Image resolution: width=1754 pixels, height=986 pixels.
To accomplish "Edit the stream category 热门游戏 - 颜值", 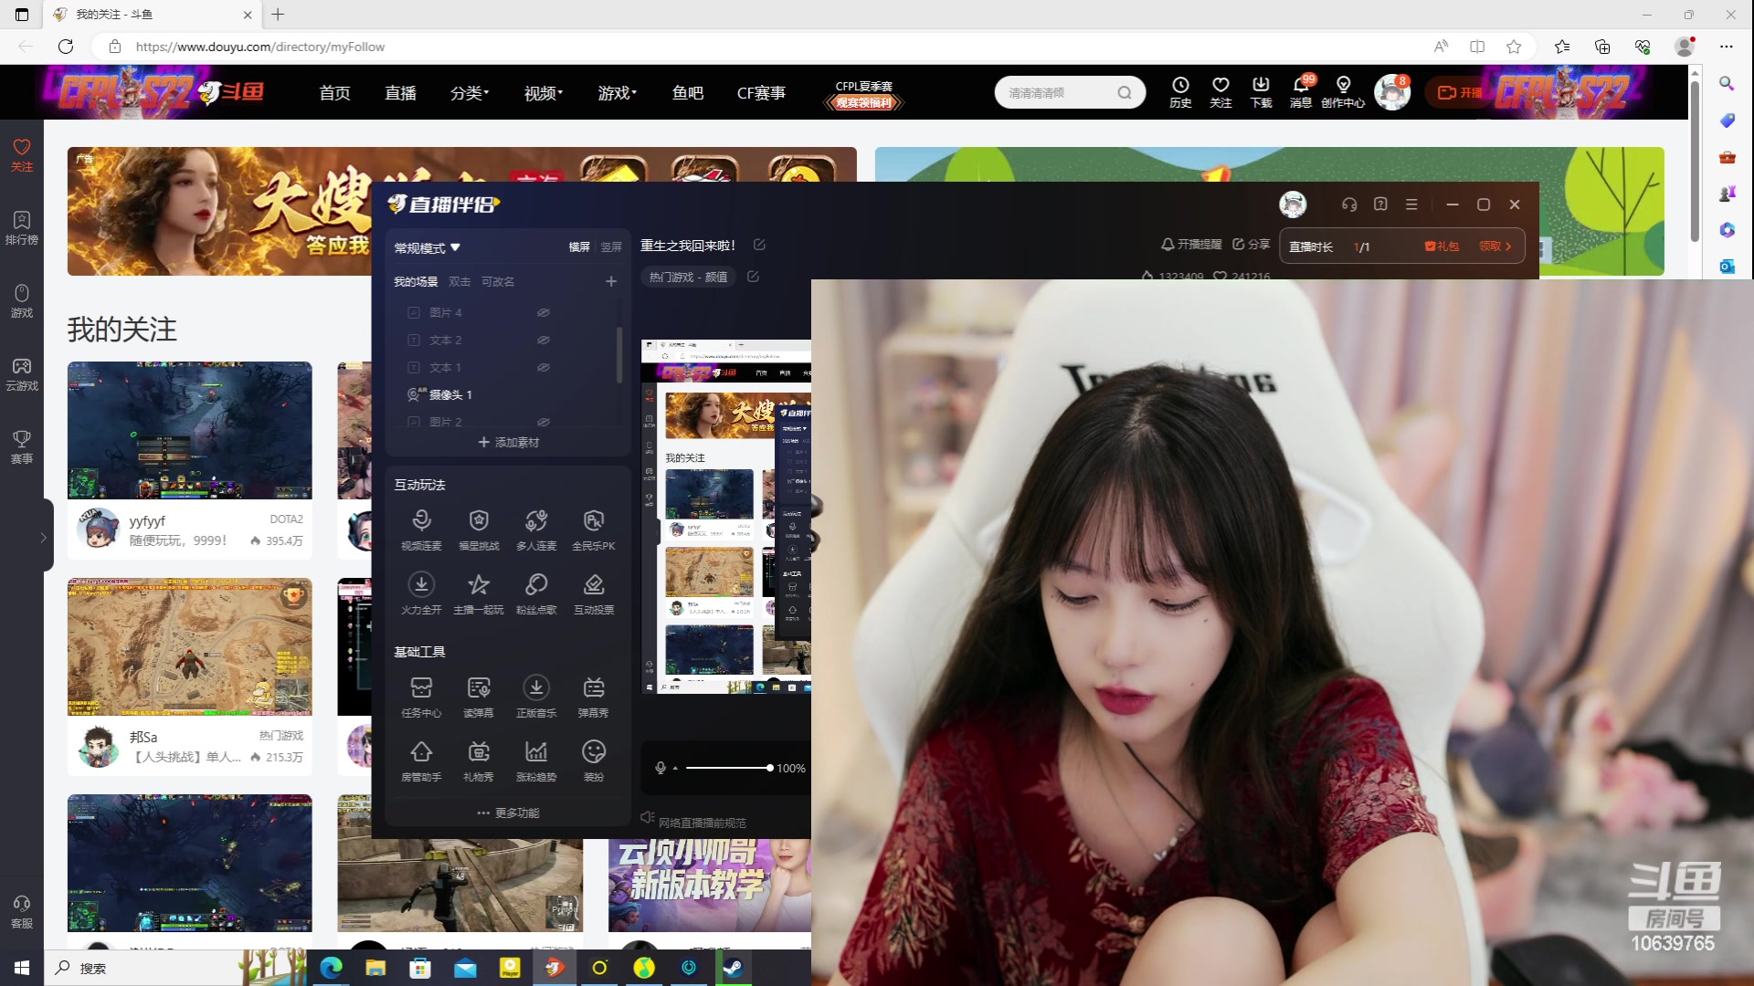I will 753,277.
